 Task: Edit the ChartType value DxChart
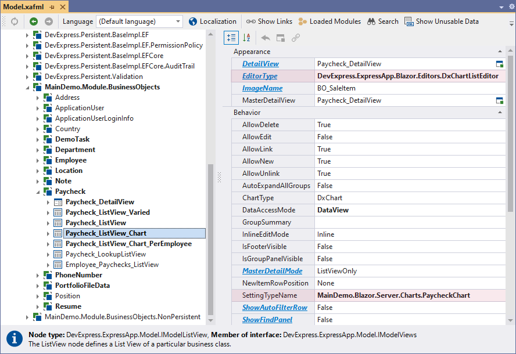[410, 198]
